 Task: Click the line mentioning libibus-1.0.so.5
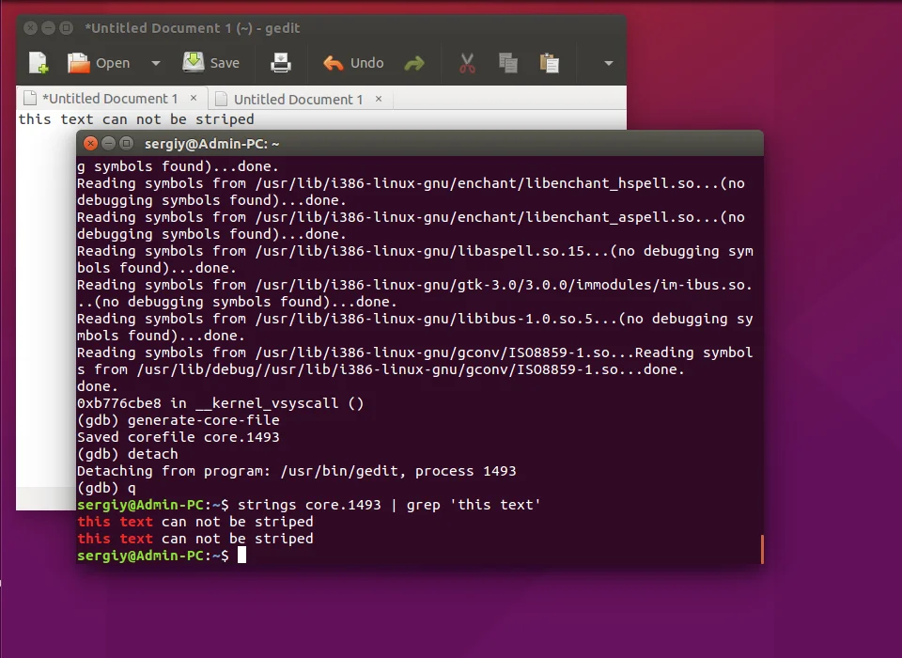coord(415,319)
